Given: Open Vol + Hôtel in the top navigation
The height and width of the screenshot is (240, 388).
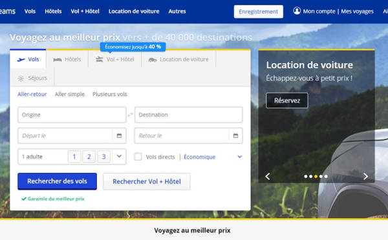Looking at the screenshot, I should click(x=85, y=12).
